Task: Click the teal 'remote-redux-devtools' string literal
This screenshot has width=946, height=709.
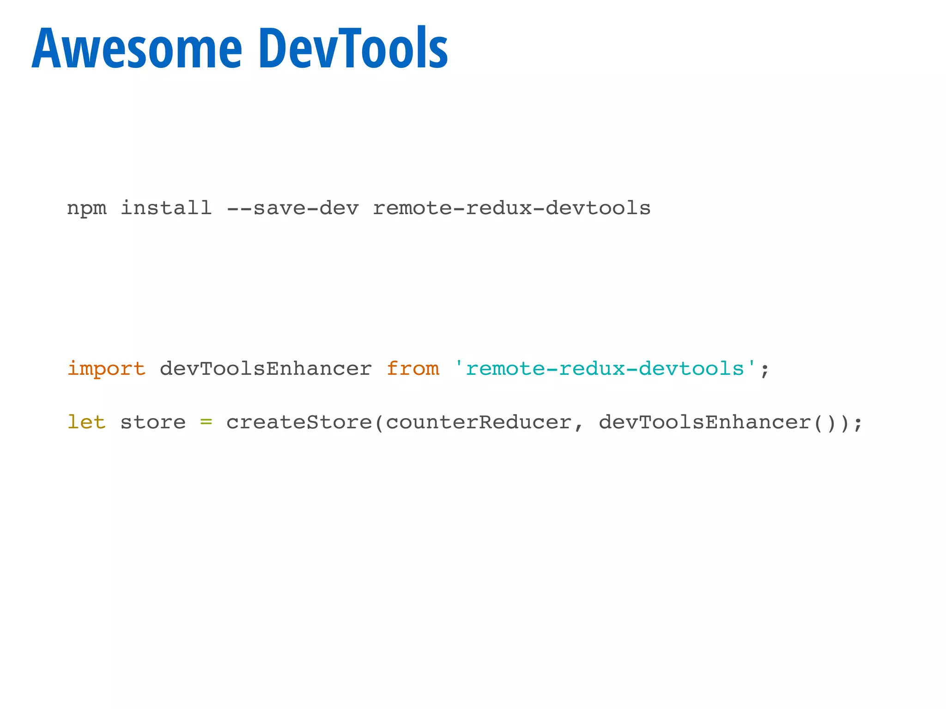Action: 605,369
